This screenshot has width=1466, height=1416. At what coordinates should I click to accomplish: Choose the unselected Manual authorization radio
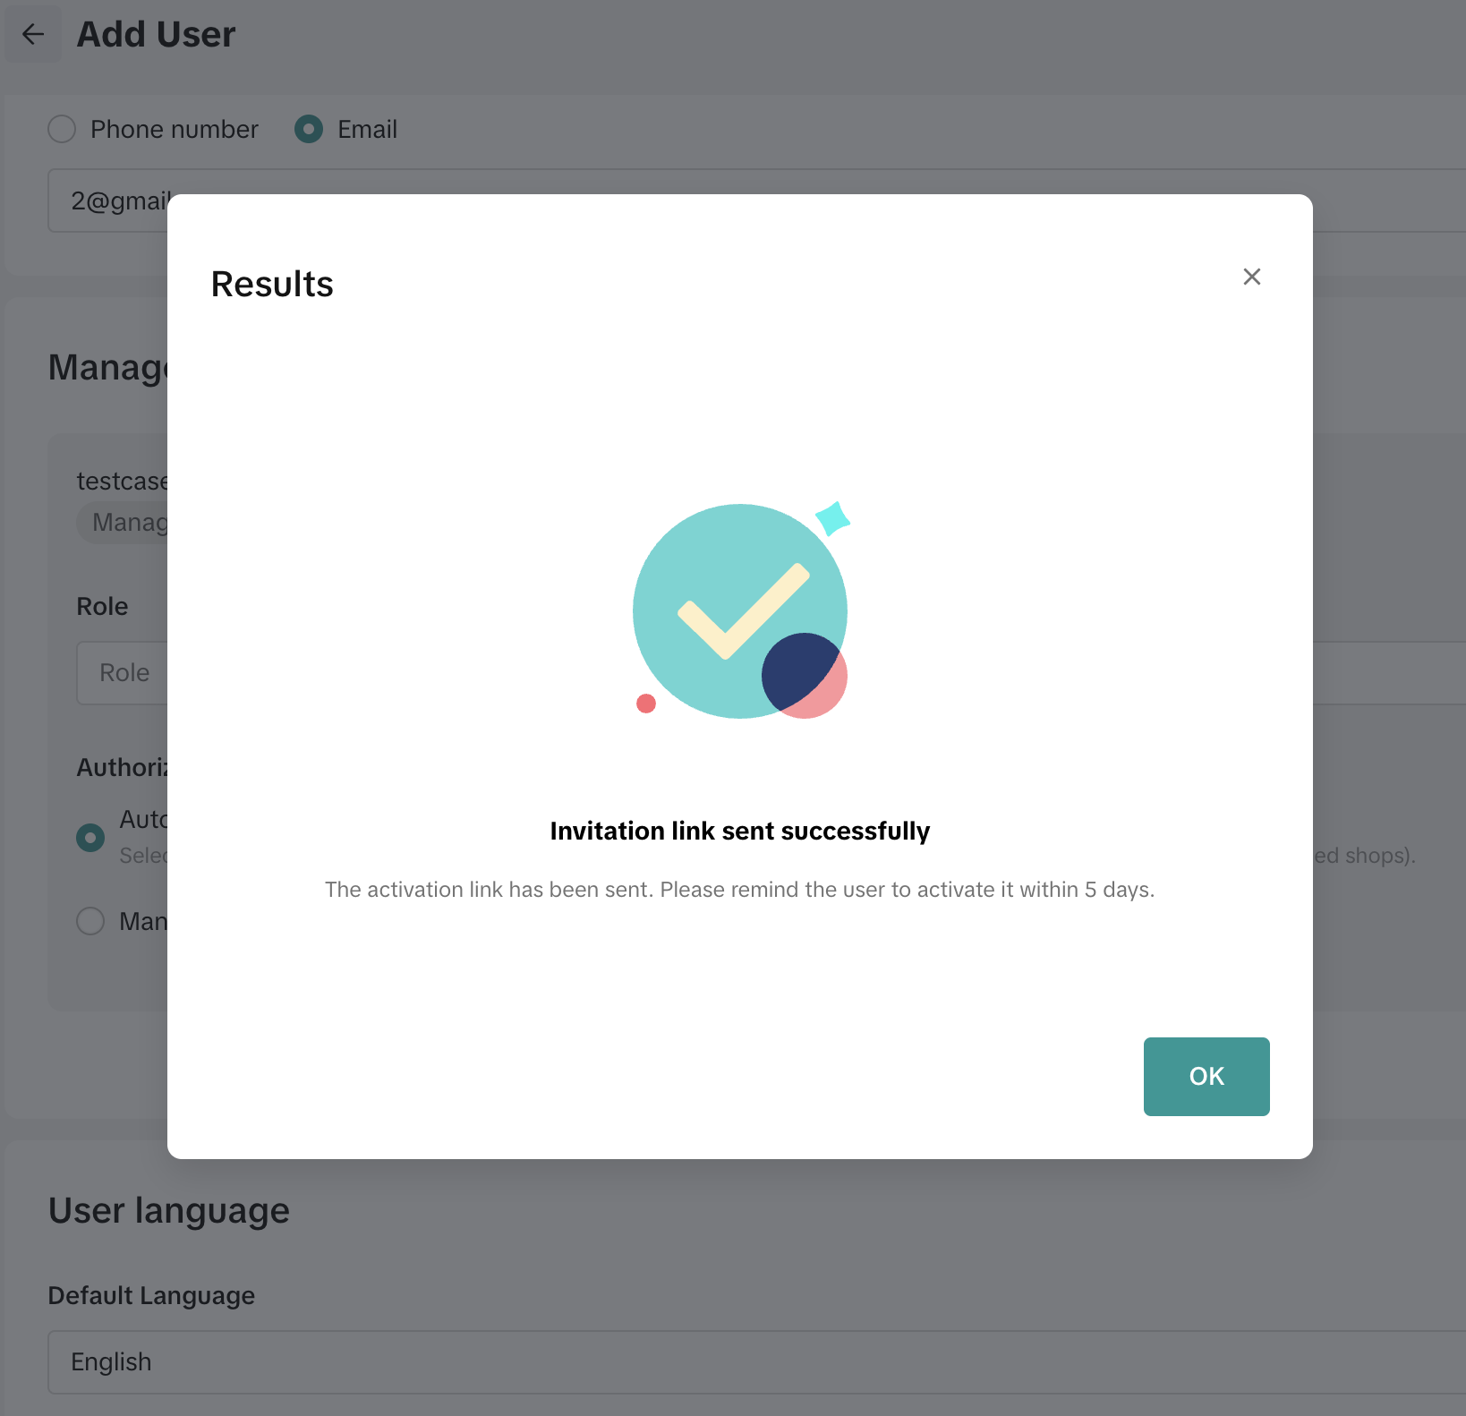pyautogui.click(x=90, y=921)
